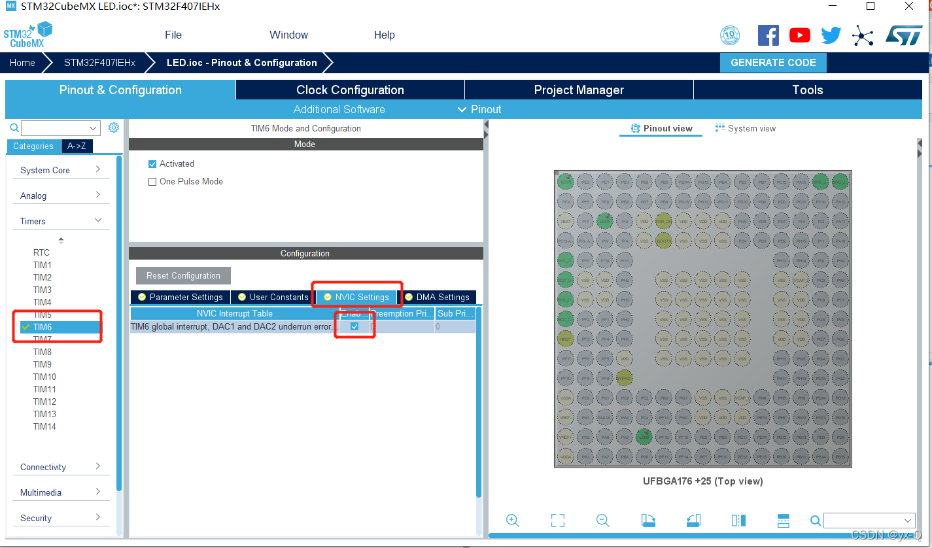The width and height of the screenshot is (932, 548).
Task: Expand the Security category
Action: tap(61, 518)
